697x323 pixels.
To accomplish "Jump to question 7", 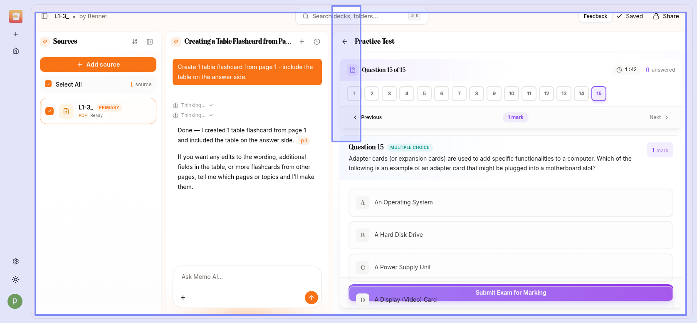I will pyautogui.click(x=459, y=94).
